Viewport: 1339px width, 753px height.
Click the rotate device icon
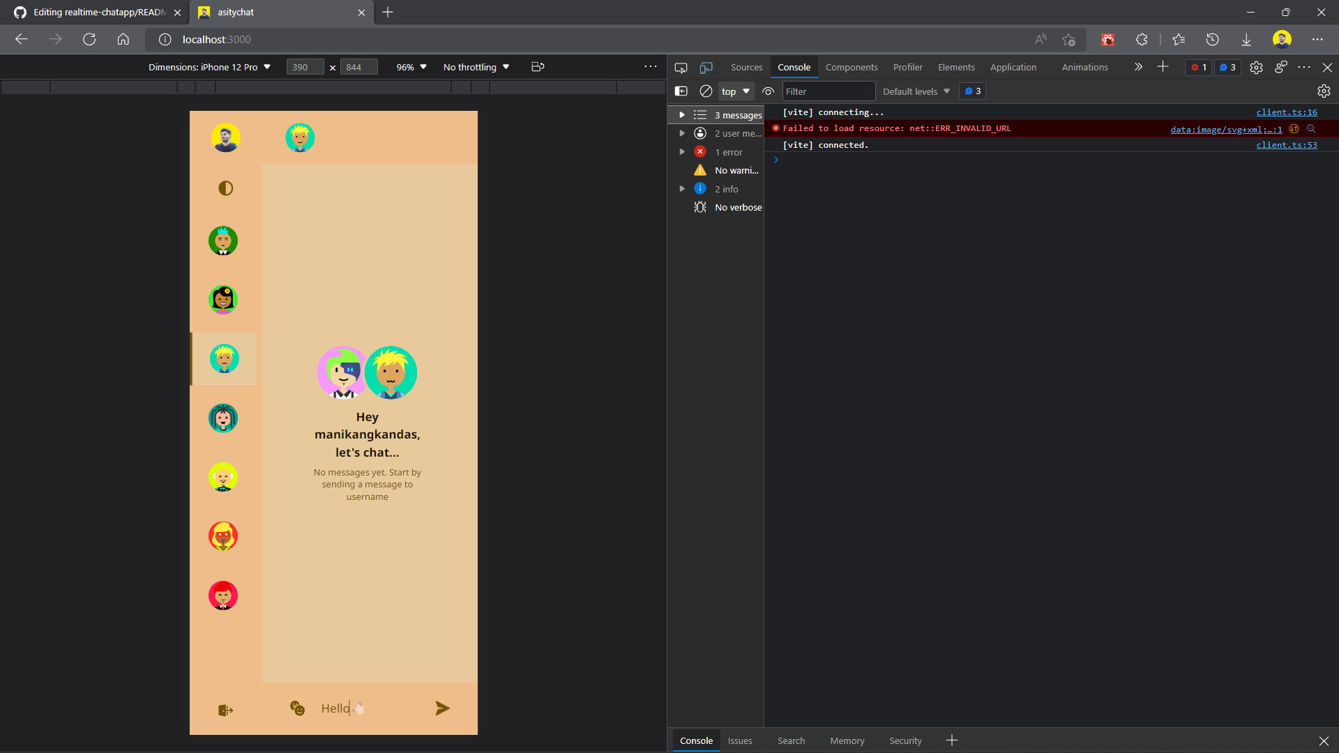tap(538, 67)
